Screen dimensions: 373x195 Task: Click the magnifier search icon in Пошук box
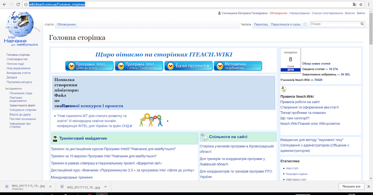(x=362, y=24)
